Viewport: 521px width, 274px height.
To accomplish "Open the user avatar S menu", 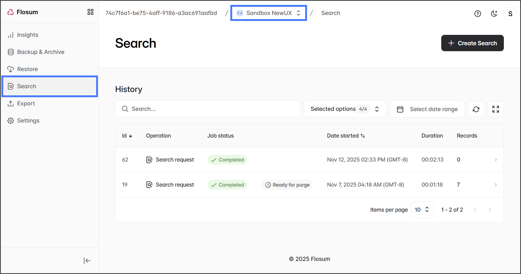I will (x=510, y=14).
